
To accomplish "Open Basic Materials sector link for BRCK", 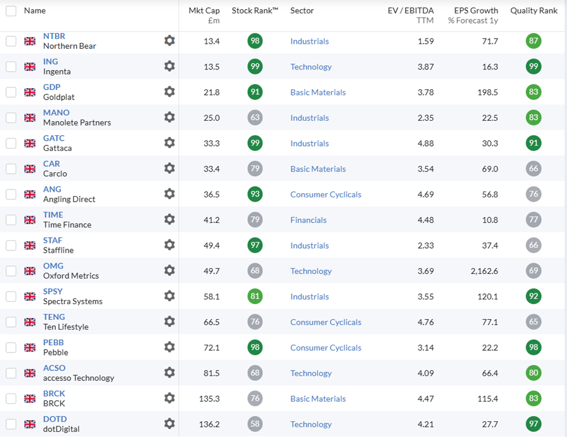I will pos(318,398).
